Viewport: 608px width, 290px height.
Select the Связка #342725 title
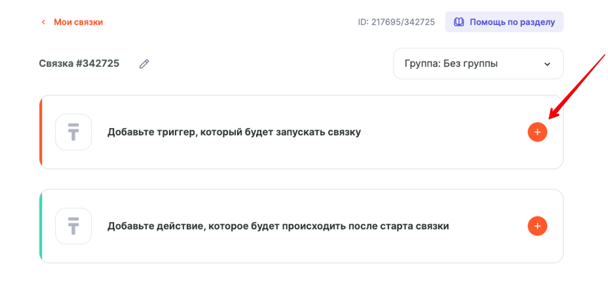[79, 64]
